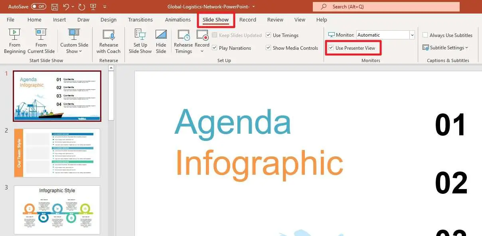Start show From Current Slide
Viewport: 482px width, 236px height.
41,41
